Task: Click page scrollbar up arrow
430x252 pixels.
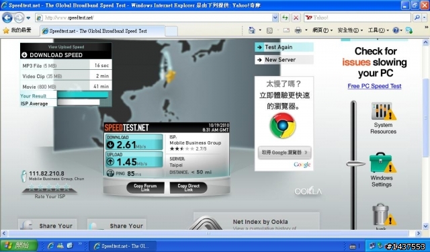Action: 425,42
